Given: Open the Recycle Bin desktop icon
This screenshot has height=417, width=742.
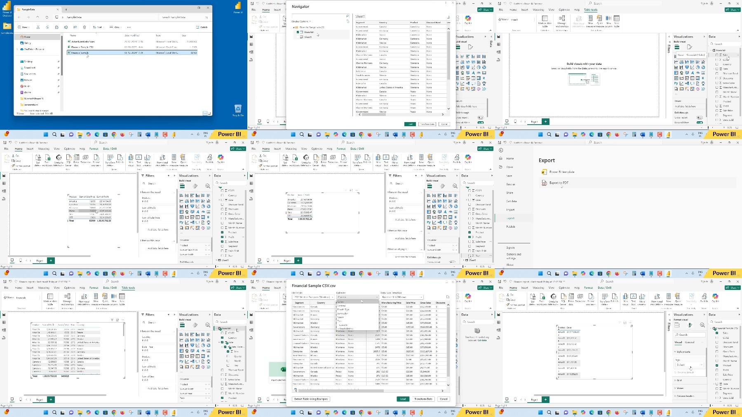Looking at the screenshot, I should [238, 110].
